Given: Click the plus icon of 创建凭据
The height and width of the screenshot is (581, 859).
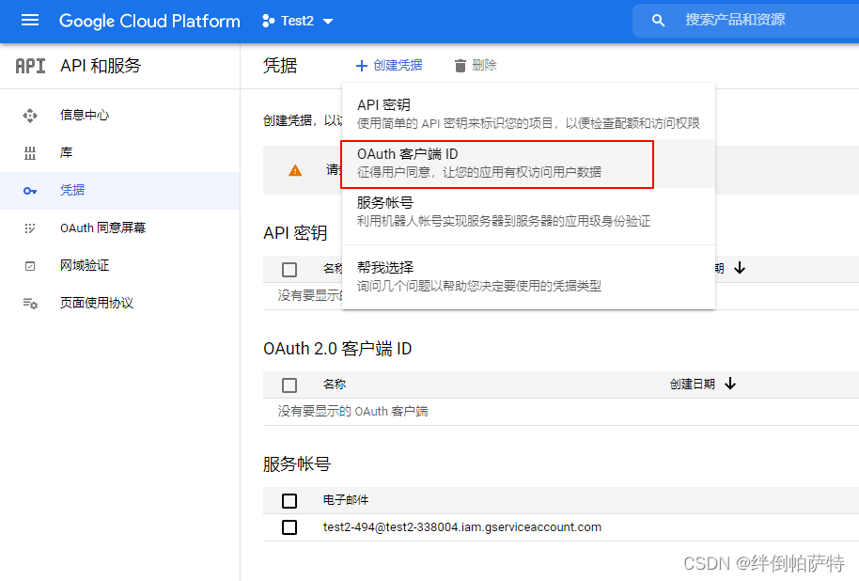Looking at the screenshot, I should (361, 66).
